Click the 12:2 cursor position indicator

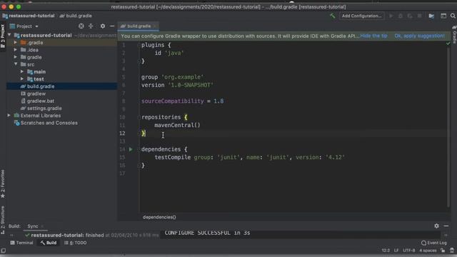click(386, 251)
